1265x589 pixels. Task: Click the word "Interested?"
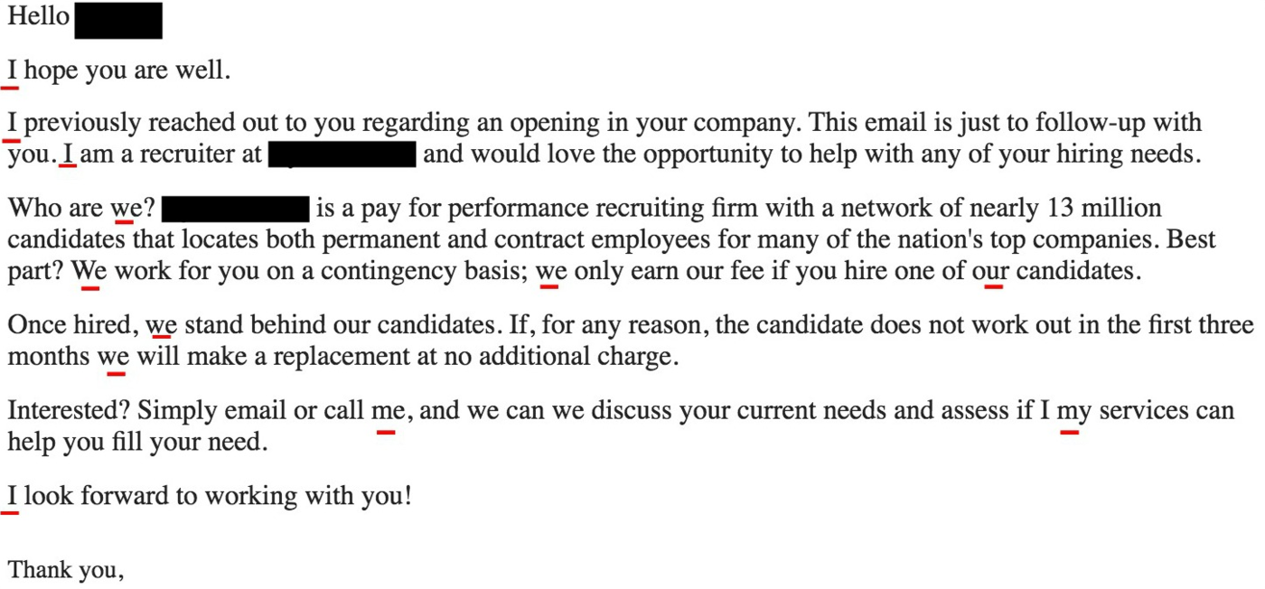[69, 410]
